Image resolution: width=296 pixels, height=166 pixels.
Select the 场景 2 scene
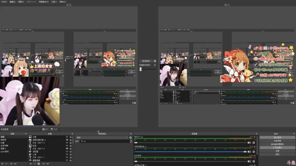(14, 149)
